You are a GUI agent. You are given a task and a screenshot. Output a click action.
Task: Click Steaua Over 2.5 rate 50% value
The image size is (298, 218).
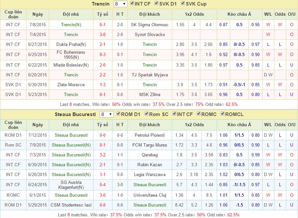[201, 215]
